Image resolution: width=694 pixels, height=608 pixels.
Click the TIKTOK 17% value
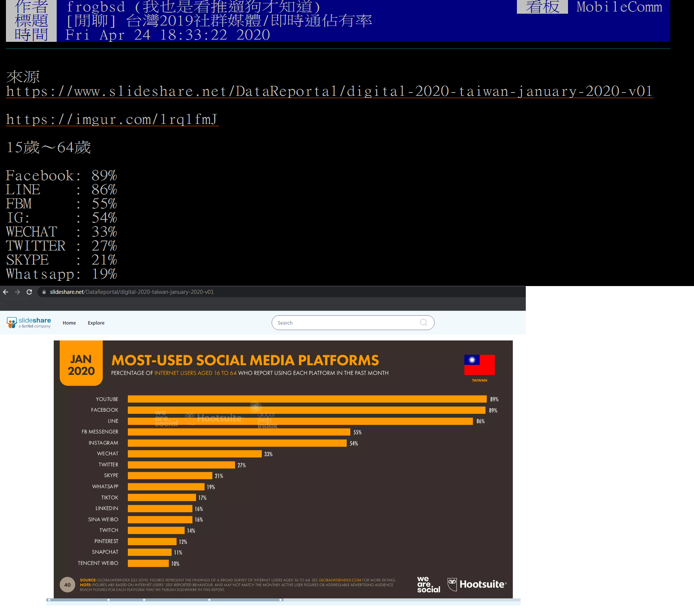pyautogui.click(x=202, y=498)
